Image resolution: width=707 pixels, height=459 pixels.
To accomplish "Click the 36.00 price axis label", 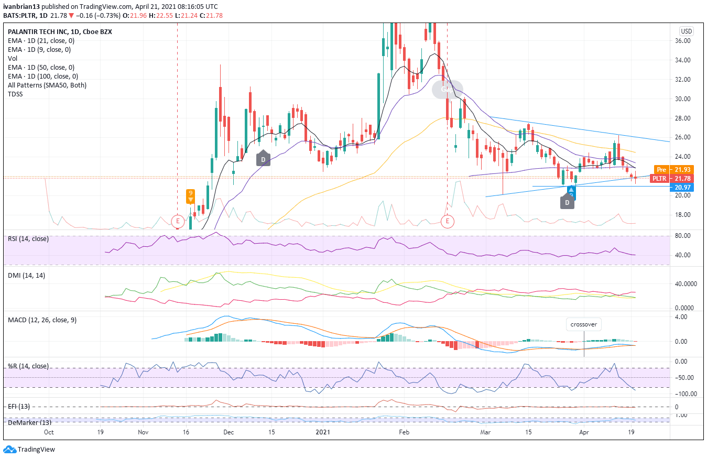I will (683, 41).
